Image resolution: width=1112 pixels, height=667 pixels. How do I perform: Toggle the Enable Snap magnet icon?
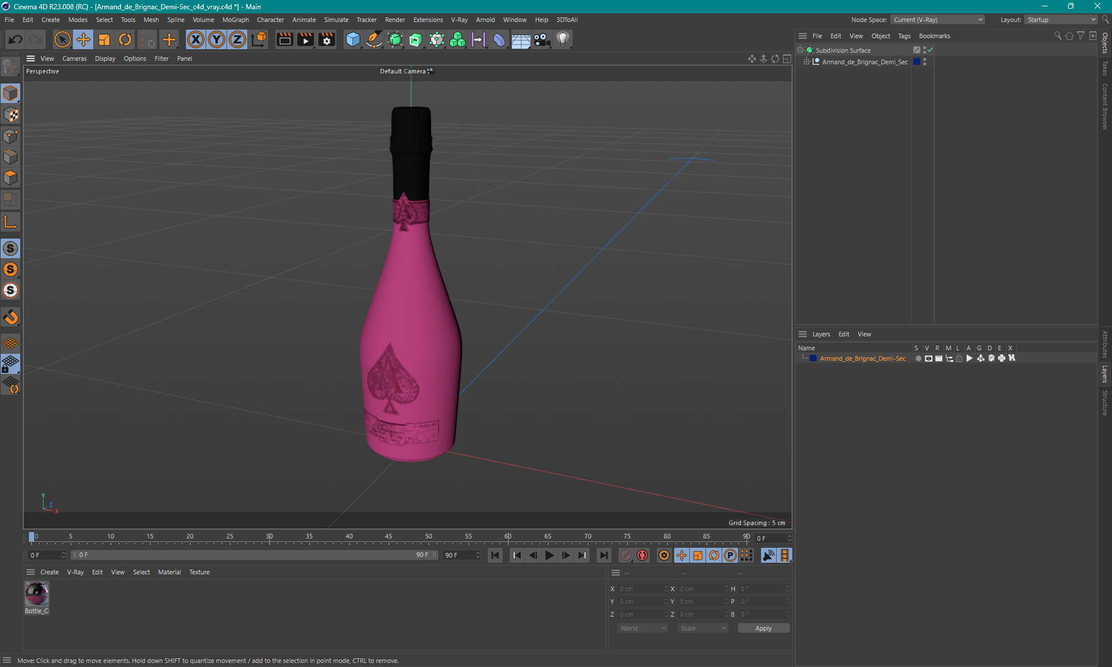pyautogui.click(x=10, y=317)
